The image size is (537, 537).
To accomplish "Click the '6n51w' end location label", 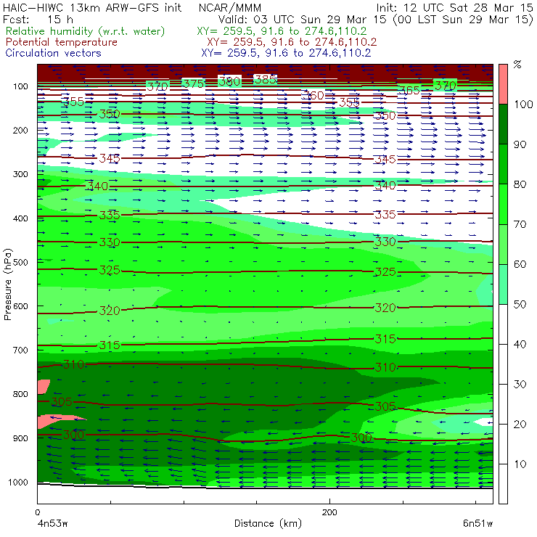I will (477, 523).
